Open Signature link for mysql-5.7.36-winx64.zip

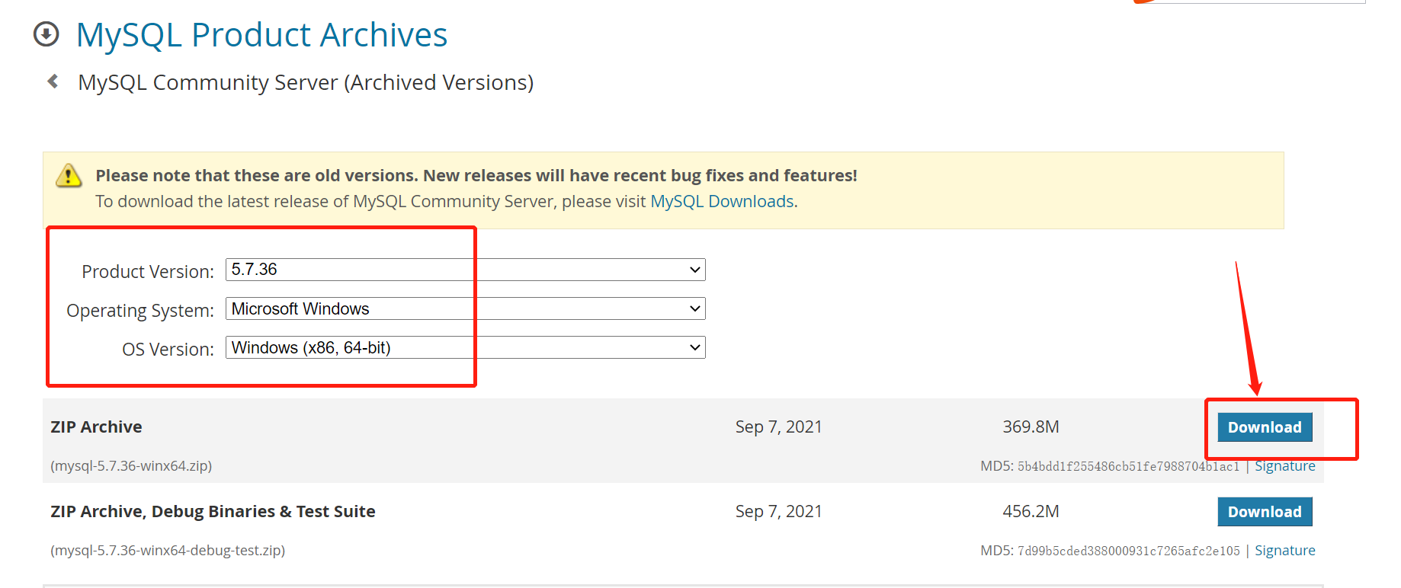pos(1285,466)
